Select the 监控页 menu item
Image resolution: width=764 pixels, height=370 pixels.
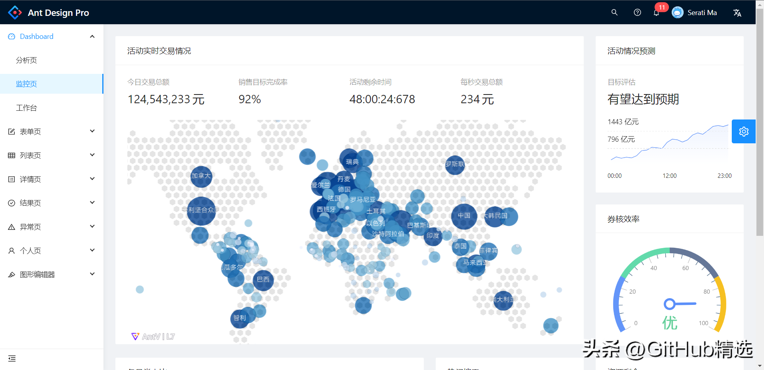[x=26, y=84]
